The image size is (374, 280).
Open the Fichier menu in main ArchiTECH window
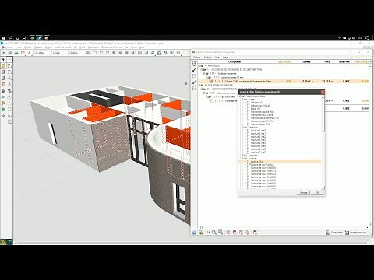click(9, 47)
